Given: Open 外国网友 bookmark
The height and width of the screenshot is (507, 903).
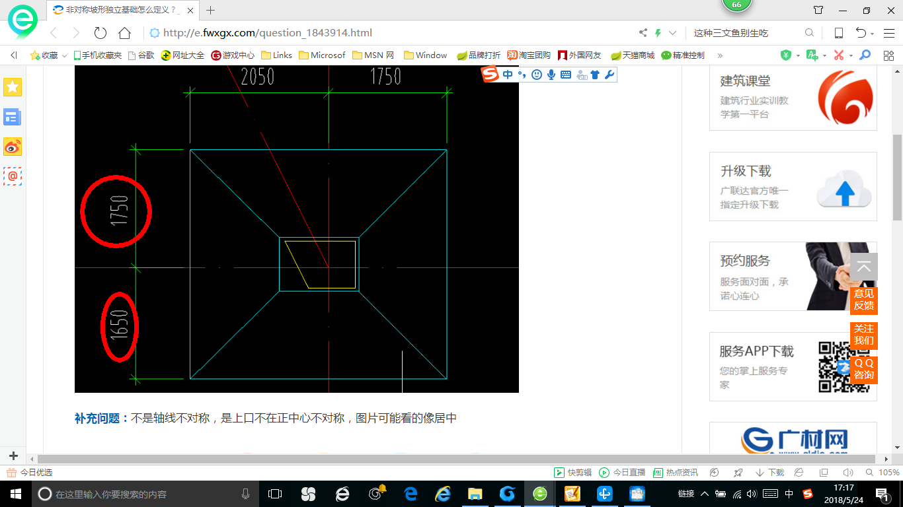Looking at the screenshot, I should coord(580,55).
